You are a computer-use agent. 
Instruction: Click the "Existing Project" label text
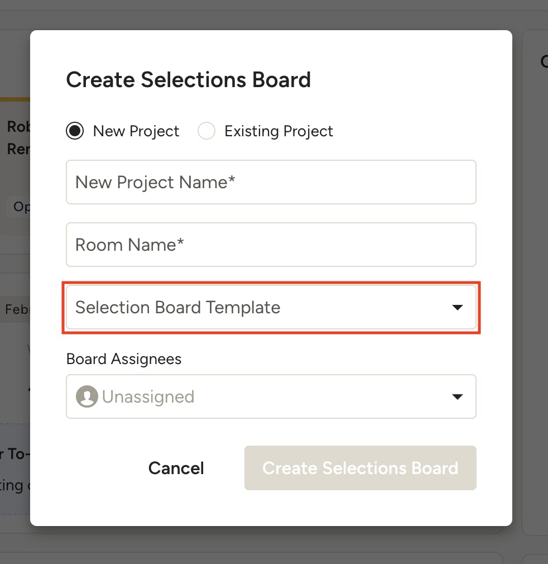point(278,131)
